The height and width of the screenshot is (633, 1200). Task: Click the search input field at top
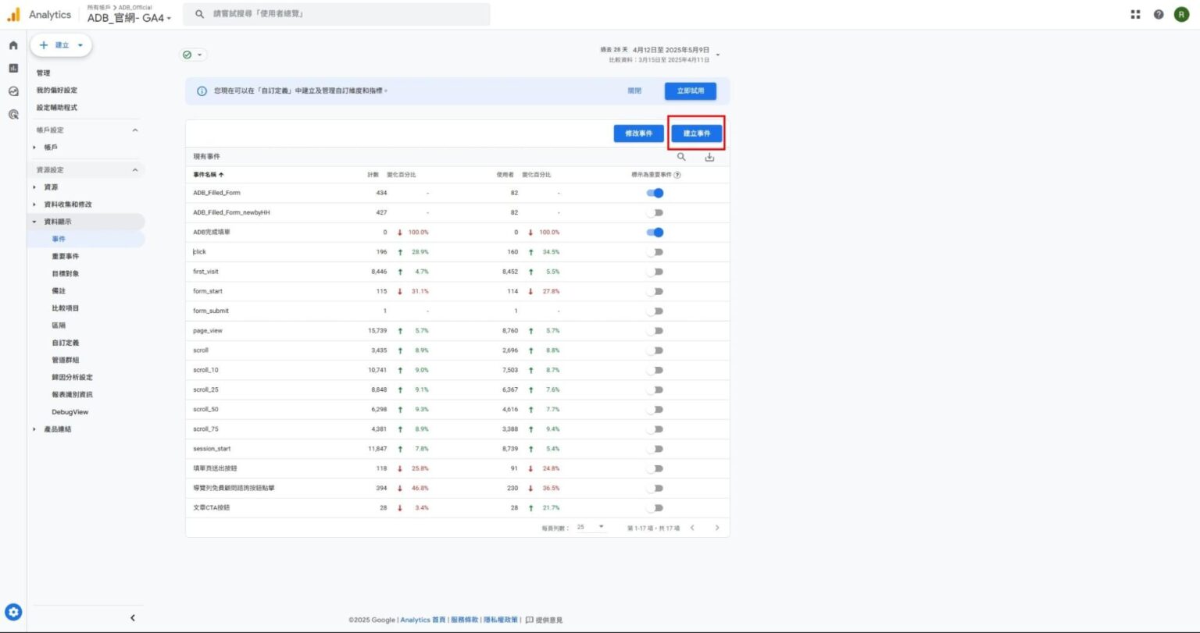[x=336, y=14]
